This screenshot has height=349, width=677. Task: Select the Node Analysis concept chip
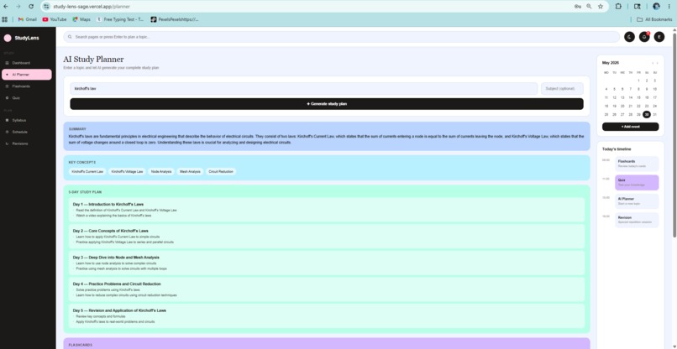point(161,172)
